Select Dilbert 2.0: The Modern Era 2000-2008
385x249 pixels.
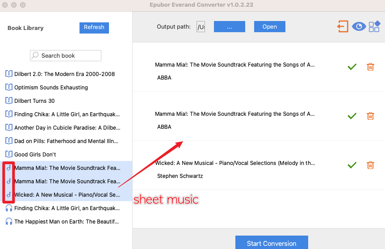tap(64, 74)
